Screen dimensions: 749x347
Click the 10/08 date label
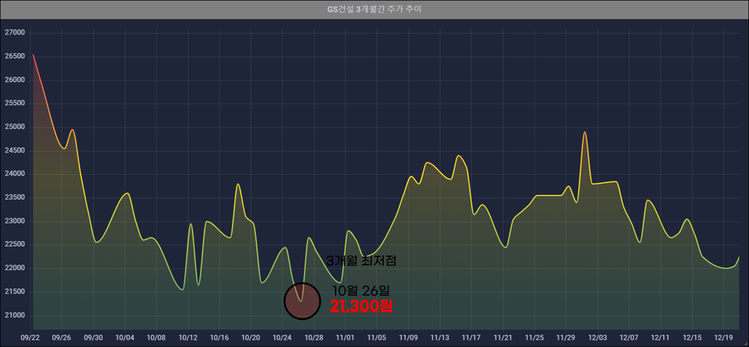click(x=156, y=338)
